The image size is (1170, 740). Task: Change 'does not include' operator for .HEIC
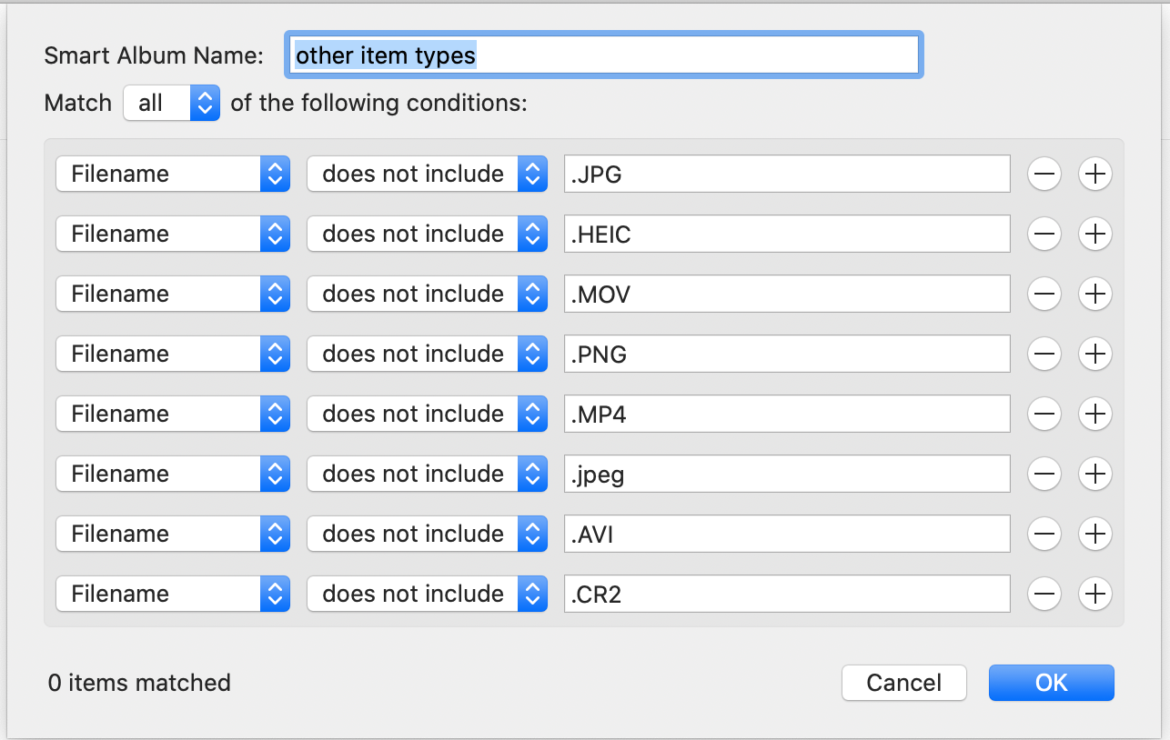tap(427, 234)
